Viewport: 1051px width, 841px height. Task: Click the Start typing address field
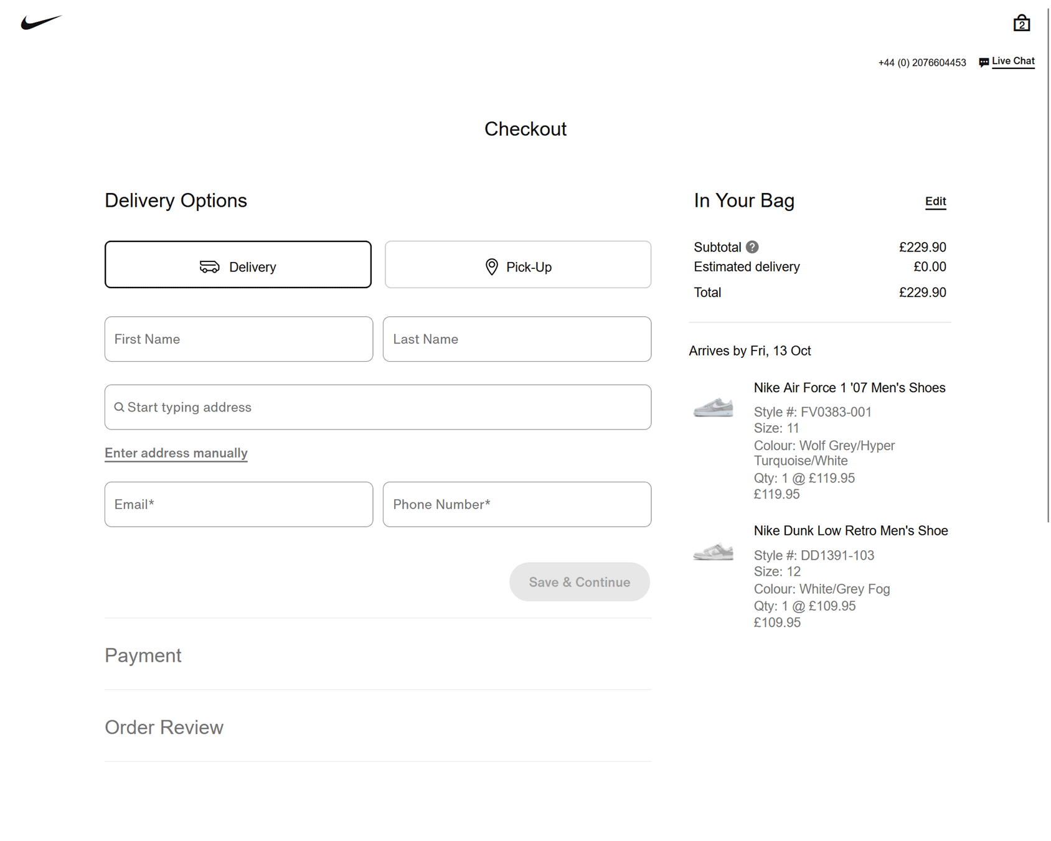coord(378,407)
